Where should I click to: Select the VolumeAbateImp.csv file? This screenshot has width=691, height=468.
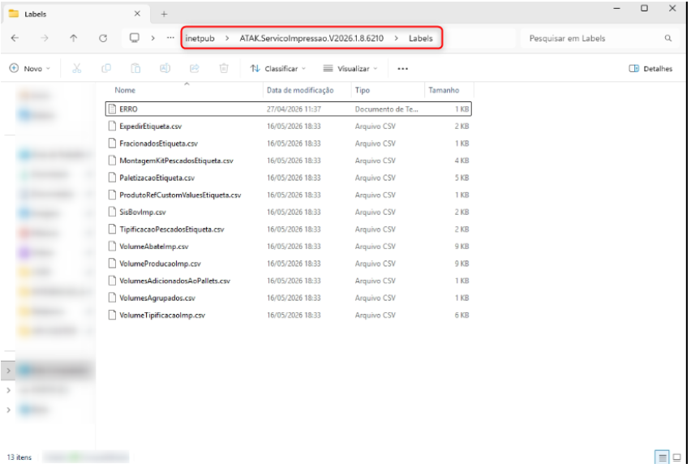288,247
